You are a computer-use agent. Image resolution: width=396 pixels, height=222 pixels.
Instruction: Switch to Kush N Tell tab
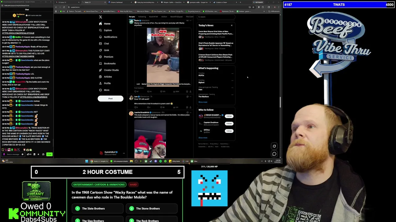click(153, 17)
